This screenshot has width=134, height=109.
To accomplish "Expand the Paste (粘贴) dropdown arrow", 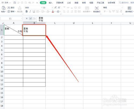I will pyautogui.click(x=6, y=11).
